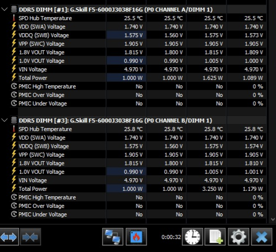Open sensor settings gear button
The image size is (276, 252).
(238, 237)
